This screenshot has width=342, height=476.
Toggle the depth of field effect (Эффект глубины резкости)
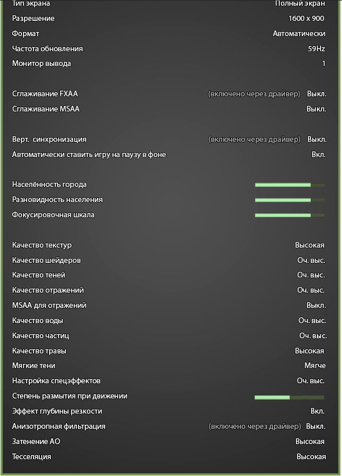pyautogui.click(x=317, y=412)
